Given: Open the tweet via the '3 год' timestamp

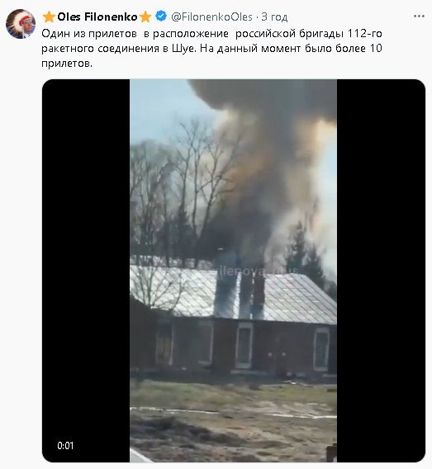Looking at the screenshot, I should tap(274, 17).
